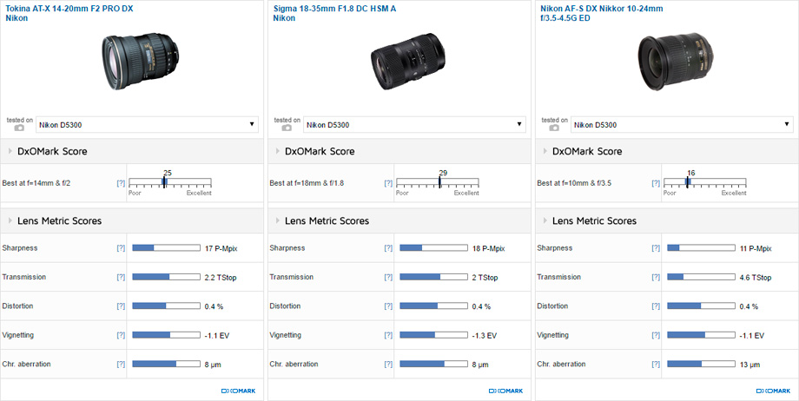Open help for Nikon Distortion metric
This screenshot has height=401, width=799.
(x=656, y=306)
